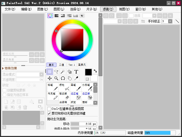Open the 文件(F) menu
The width and height of the screenshot is (182, 137).
pos(10,9)
